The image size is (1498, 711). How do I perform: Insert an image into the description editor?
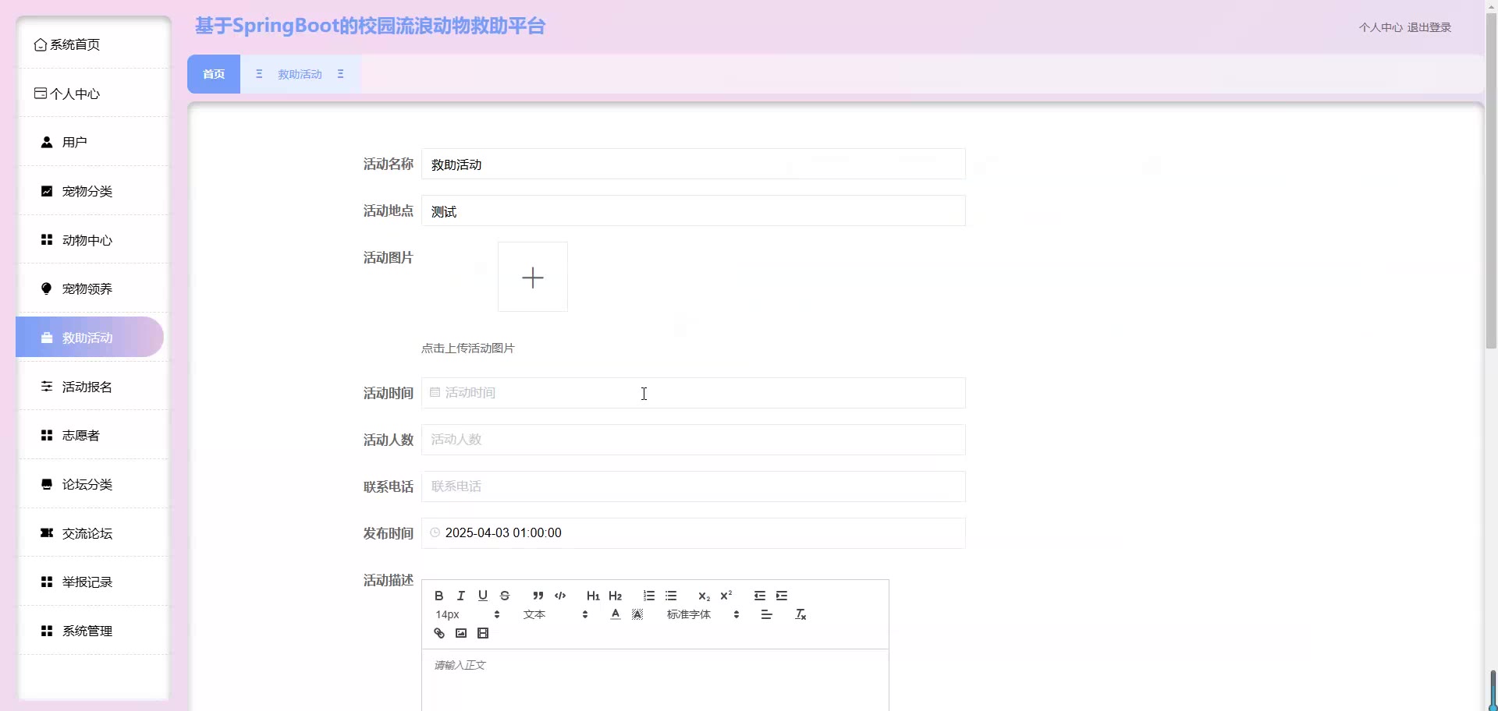click(x=461, y=633)
